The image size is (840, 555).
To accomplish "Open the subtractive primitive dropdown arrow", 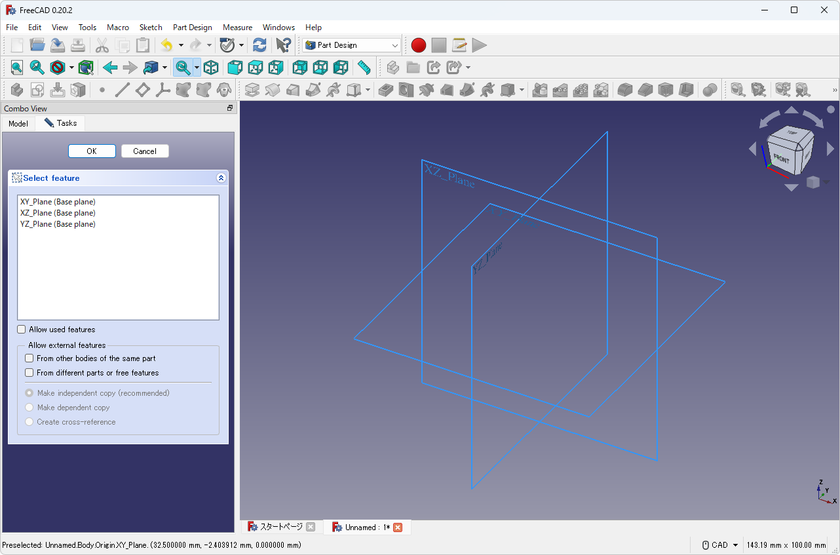I will pyautogui.click(x=522, y=90).
